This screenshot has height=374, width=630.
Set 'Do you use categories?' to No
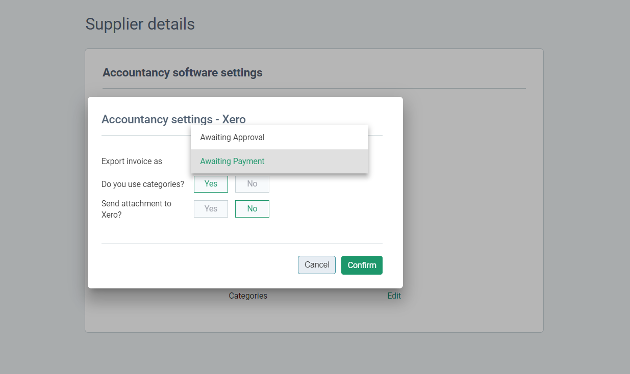(252, 184)
